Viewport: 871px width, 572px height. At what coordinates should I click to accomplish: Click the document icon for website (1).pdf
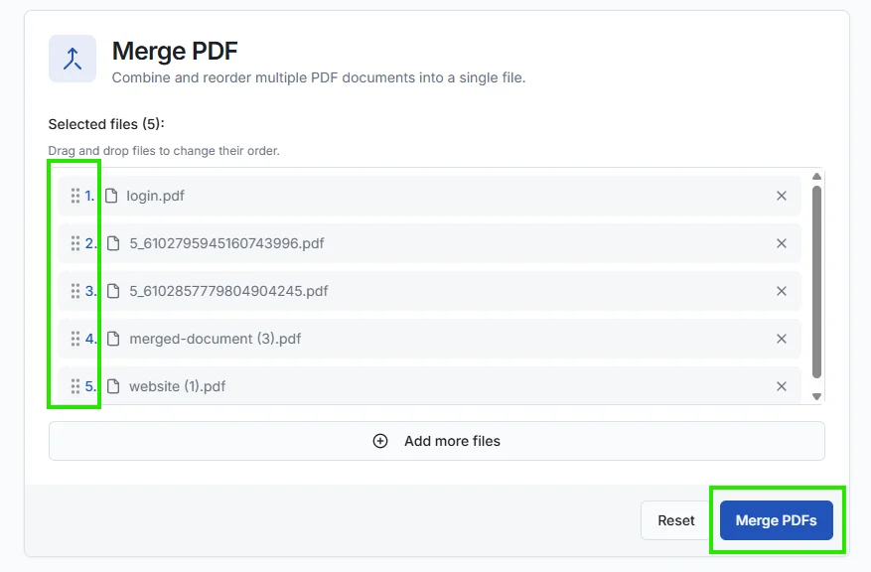click(x=112, y=386)
